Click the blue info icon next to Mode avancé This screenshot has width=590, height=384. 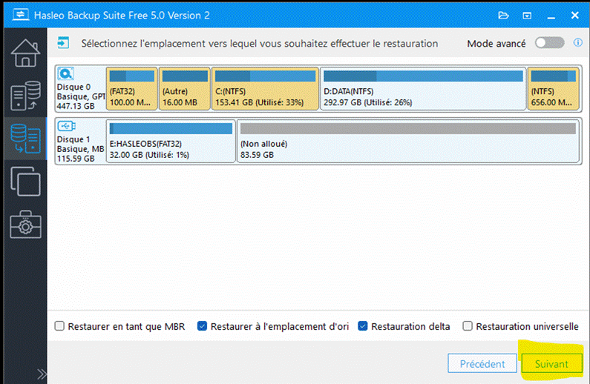(577, 42)
